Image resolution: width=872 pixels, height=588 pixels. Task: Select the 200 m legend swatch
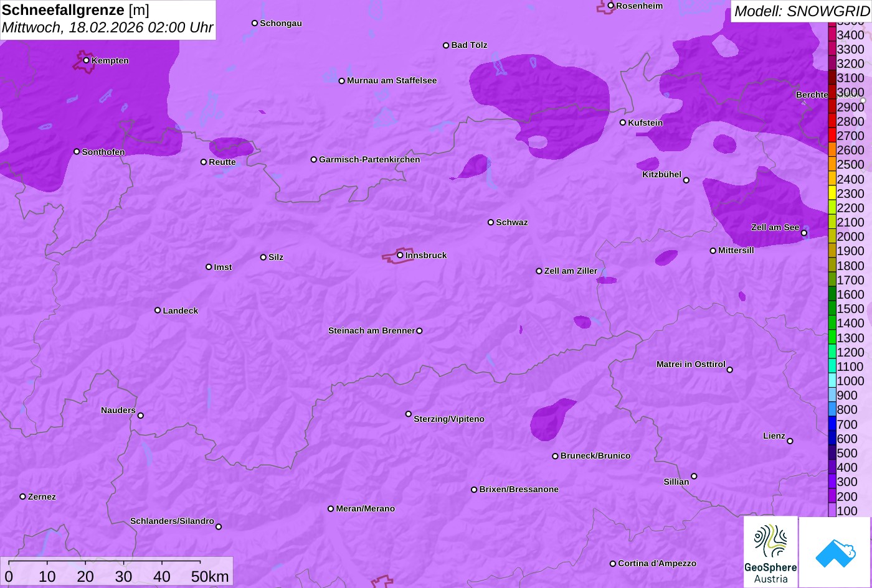click(x=832, y=497)
